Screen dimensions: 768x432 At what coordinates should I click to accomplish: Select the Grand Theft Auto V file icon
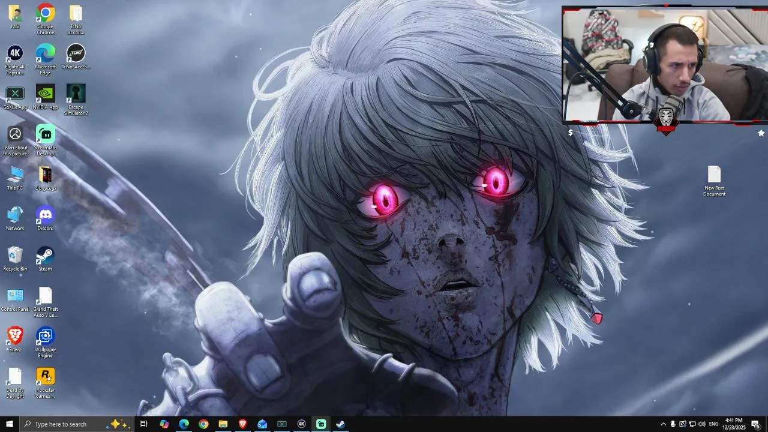point(45,302)
